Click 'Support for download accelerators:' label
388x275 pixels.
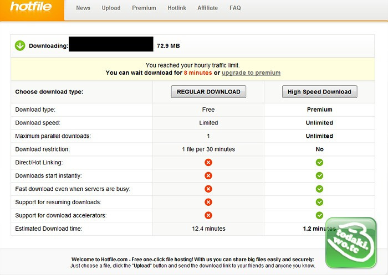[61, 215]
